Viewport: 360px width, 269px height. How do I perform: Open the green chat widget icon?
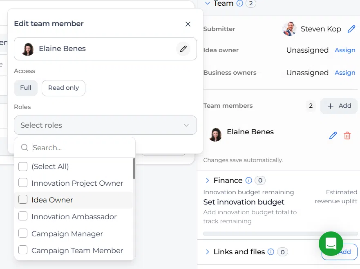331,244
